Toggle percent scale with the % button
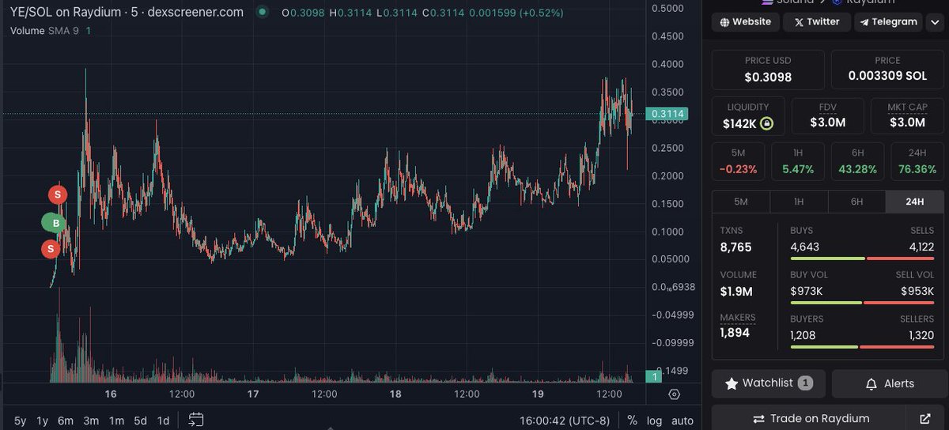Viewport: 949px width, 430px height. click(x=632, y=420)
